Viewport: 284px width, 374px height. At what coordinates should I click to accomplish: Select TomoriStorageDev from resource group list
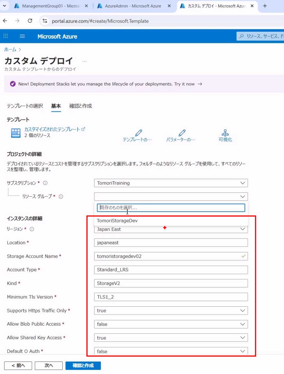point(117,221)
